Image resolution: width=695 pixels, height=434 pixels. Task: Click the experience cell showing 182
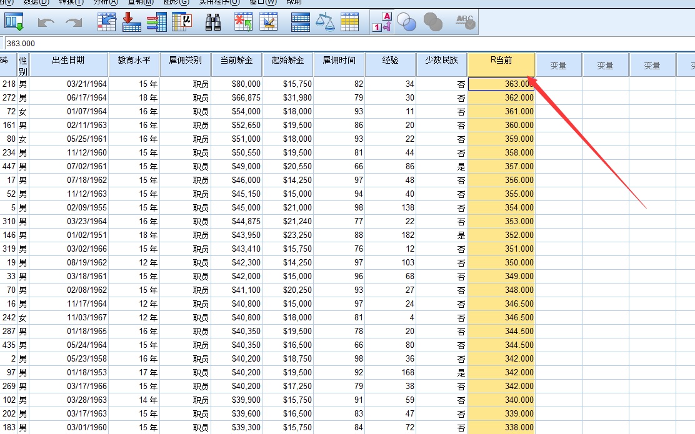pyautogui.click(x=391, y=235)
